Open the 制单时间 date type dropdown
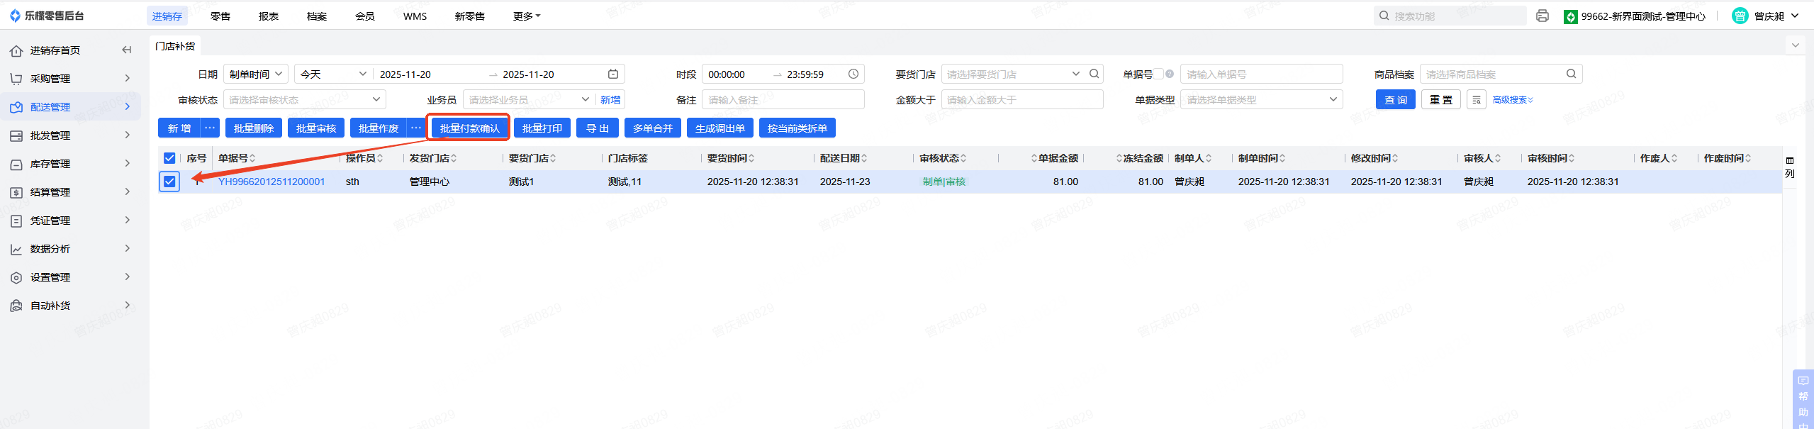This screenshot has height=429, width=1814. (256, 74)
